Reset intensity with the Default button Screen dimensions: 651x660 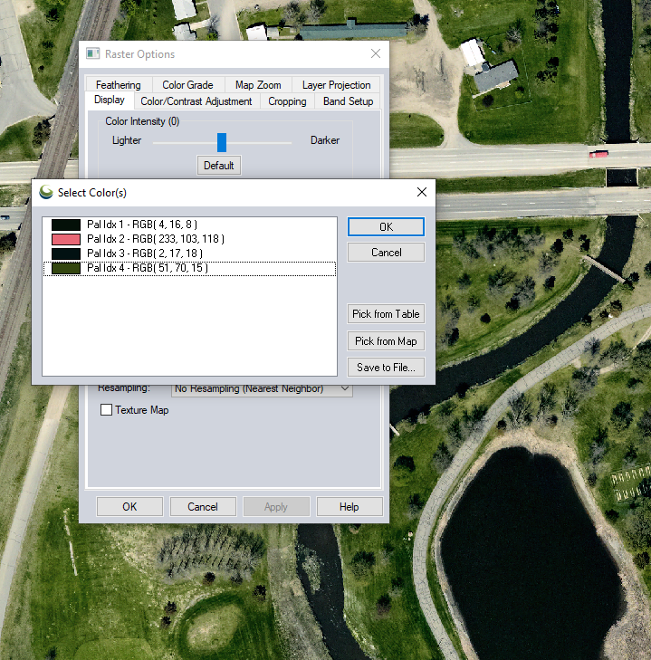219,166
